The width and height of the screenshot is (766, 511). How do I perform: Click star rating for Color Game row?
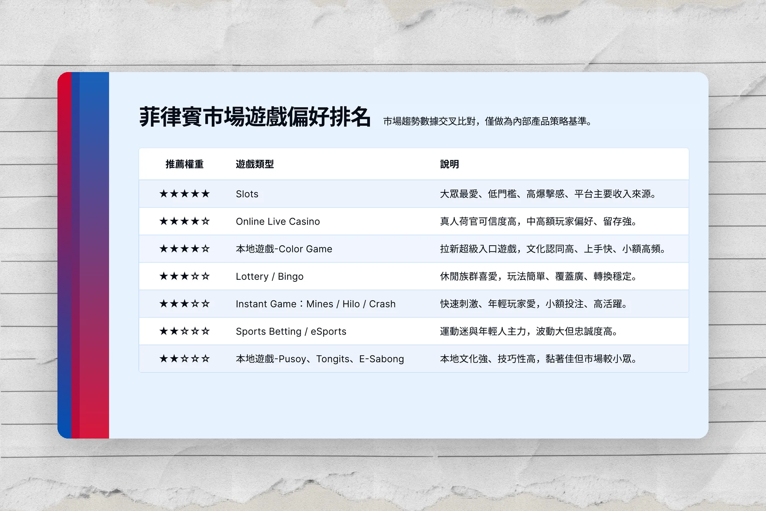[185, 249]
